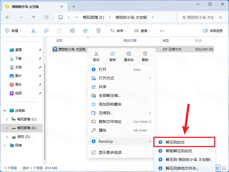Image resolution: width=229 pixels, height=172 pixels.
Task: Go up one folder level
Action: (33, 17)
